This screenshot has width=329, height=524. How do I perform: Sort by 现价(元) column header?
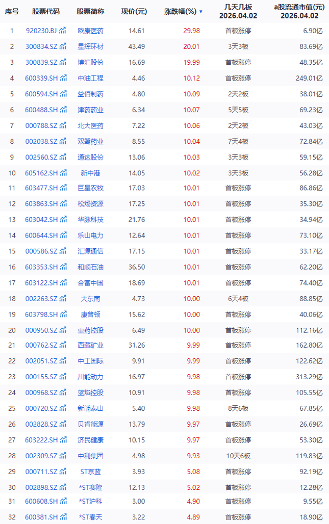tap(134, 11)
